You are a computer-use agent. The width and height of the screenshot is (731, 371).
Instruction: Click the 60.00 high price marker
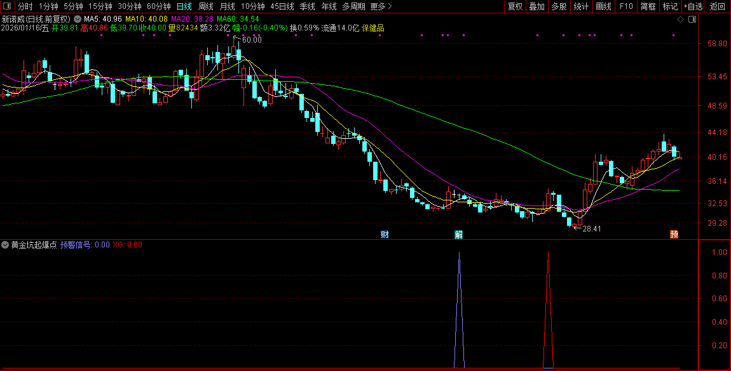click(252, 40)
